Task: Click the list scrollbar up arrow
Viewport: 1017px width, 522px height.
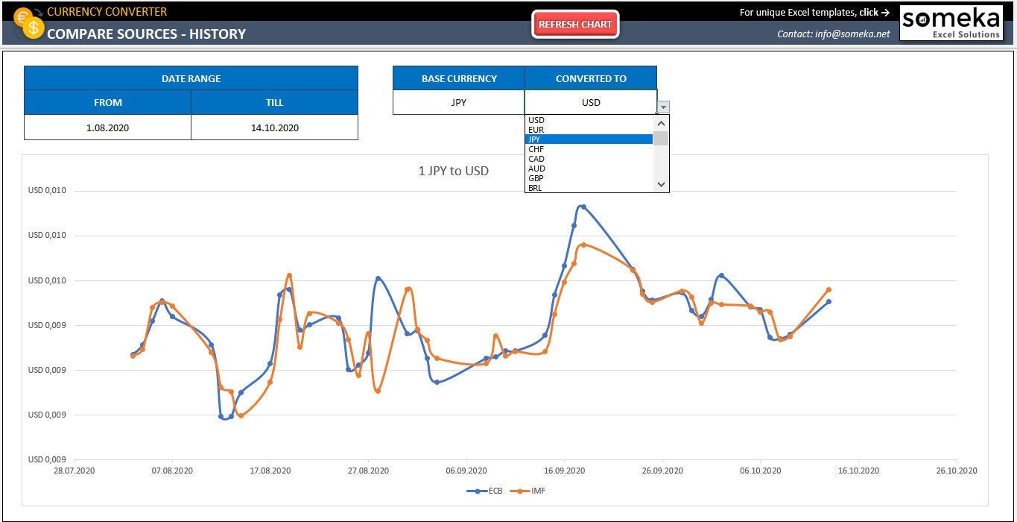Action: [x=661, y=123]
